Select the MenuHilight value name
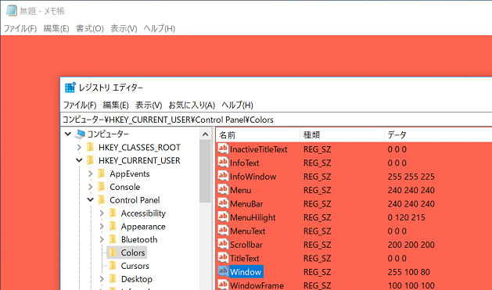Screen dimensions: 492x290 pyautogui.click(x=253, y=217)
